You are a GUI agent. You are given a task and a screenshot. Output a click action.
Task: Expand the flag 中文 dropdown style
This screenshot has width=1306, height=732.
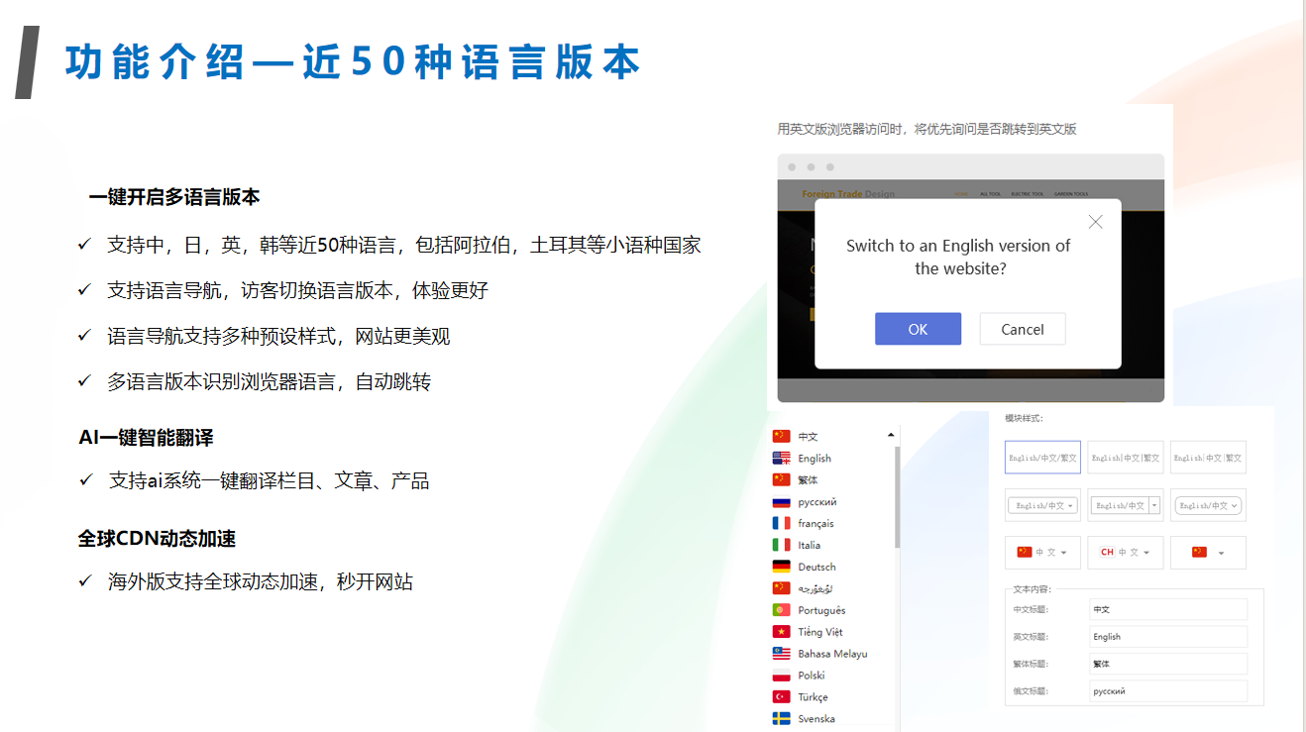1042,553
